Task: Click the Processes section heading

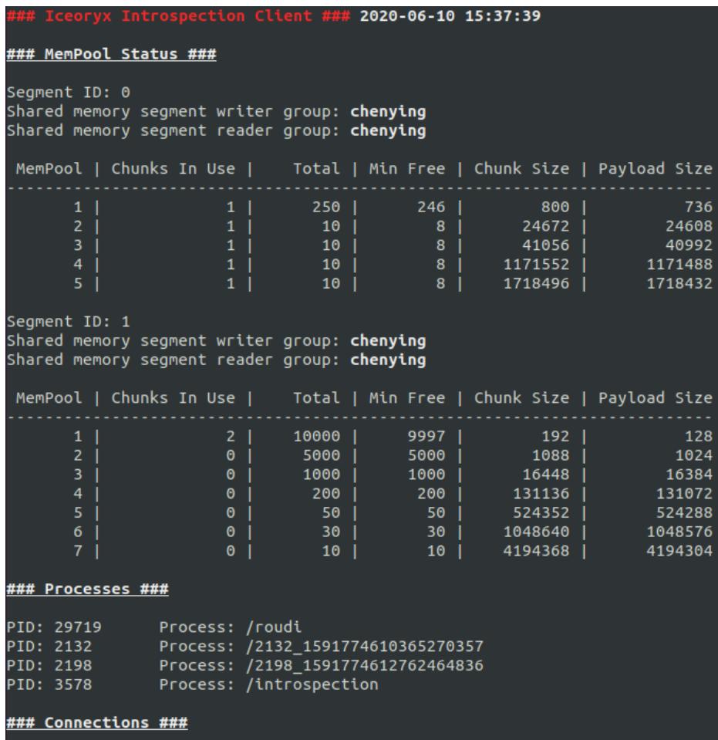Action: click(87, 590)
